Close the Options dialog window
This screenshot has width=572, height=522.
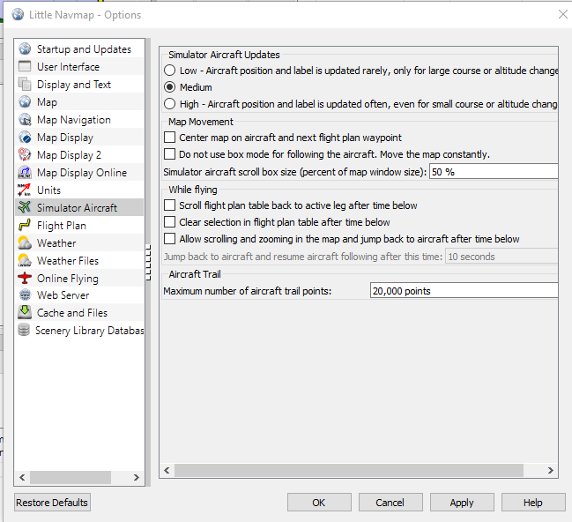(x=562, y=14)
